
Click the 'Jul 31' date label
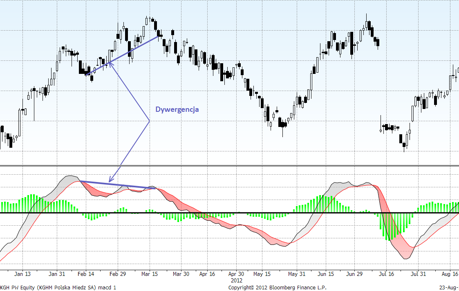[418, 274]
